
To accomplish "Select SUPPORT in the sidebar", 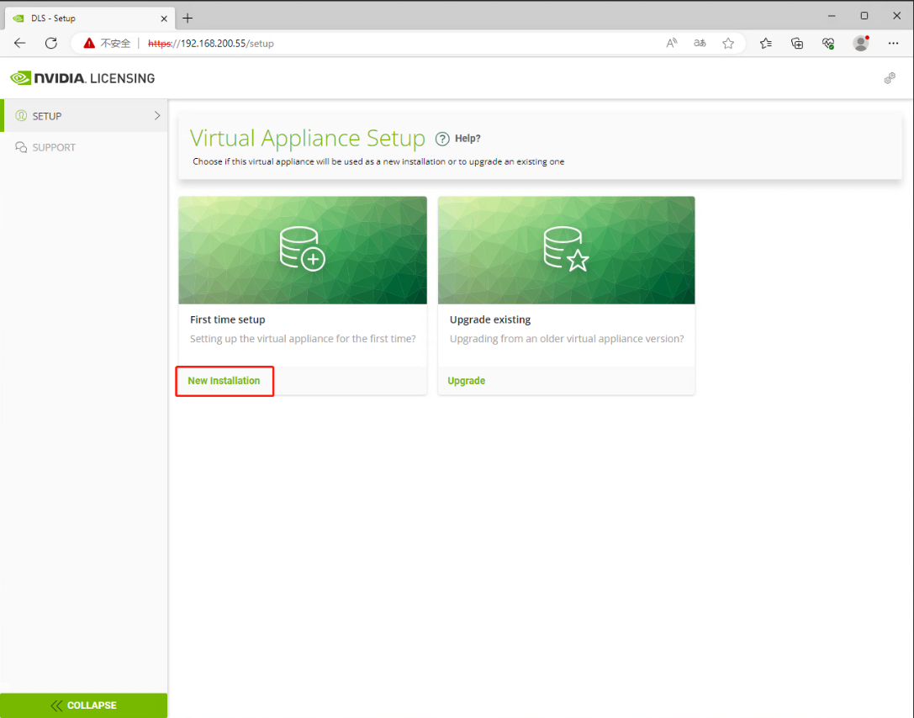I will pyautogui.click(x=54, y=147).
